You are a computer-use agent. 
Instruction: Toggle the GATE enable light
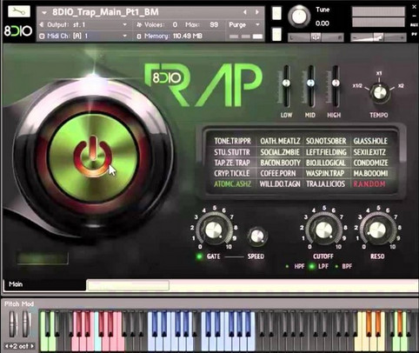[199, 256]
